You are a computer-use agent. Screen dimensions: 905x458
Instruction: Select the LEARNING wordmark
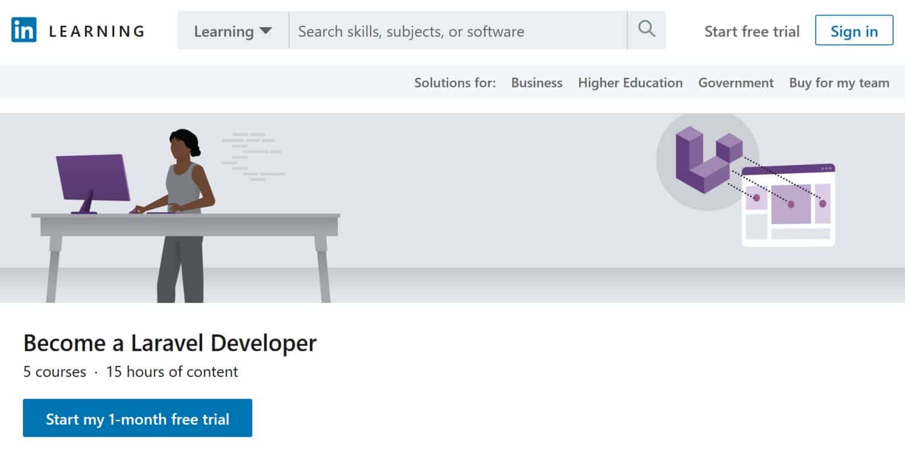[x=95, y=31]
